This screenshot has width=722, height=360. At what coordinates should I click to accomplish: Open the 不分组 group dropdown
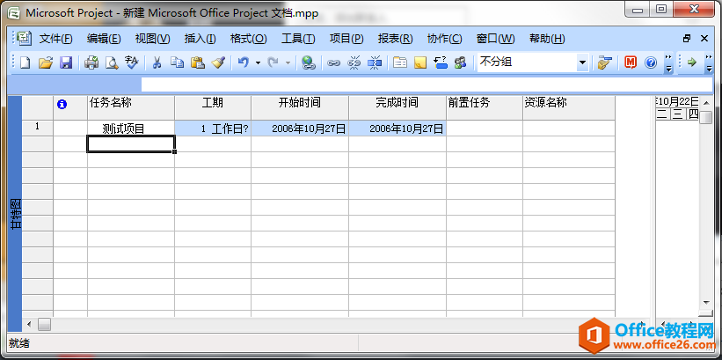point(583,62)
